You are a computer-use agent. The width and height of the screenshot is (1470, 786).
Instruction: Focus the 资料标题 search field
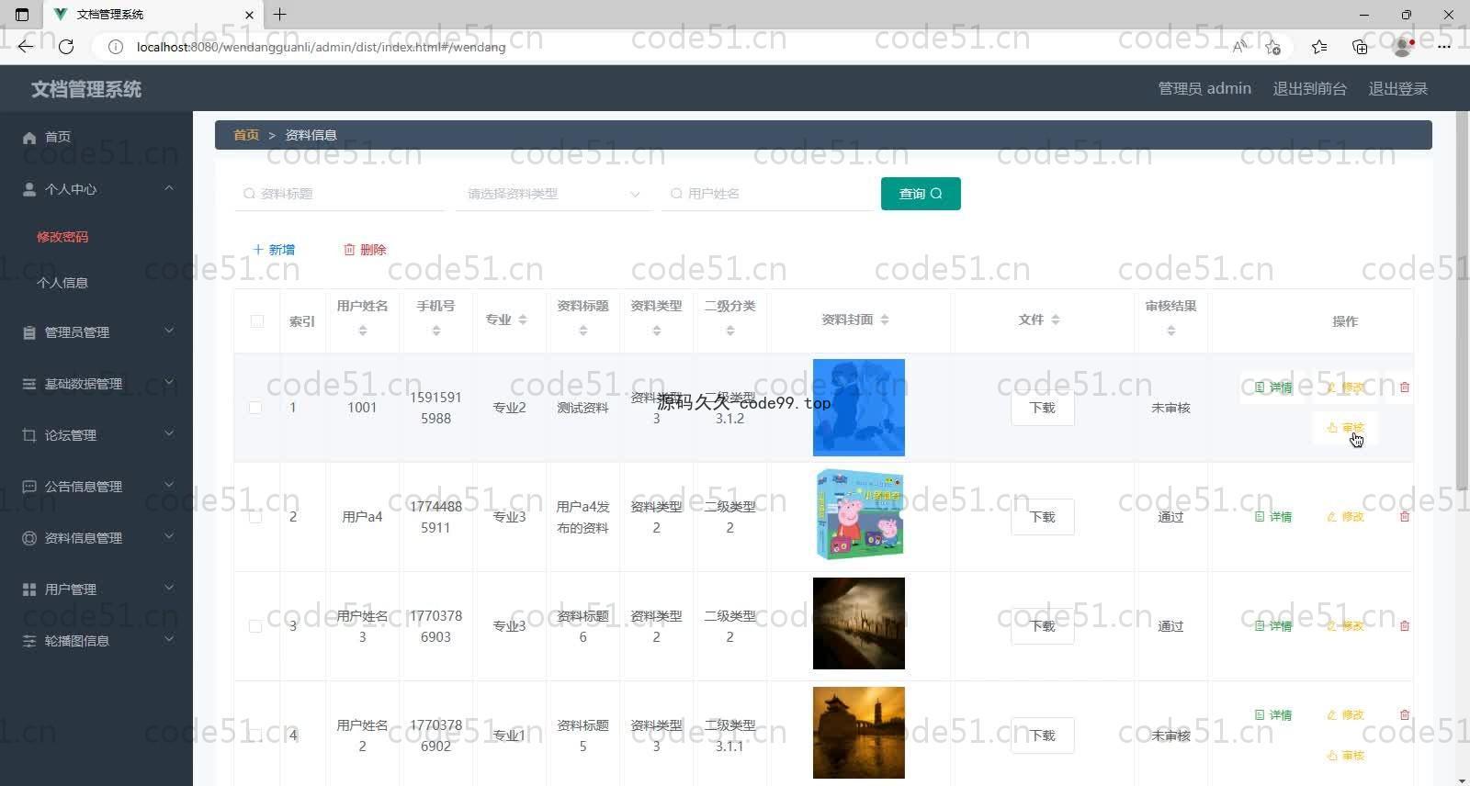pyautogui.click(x=340, y=194)
